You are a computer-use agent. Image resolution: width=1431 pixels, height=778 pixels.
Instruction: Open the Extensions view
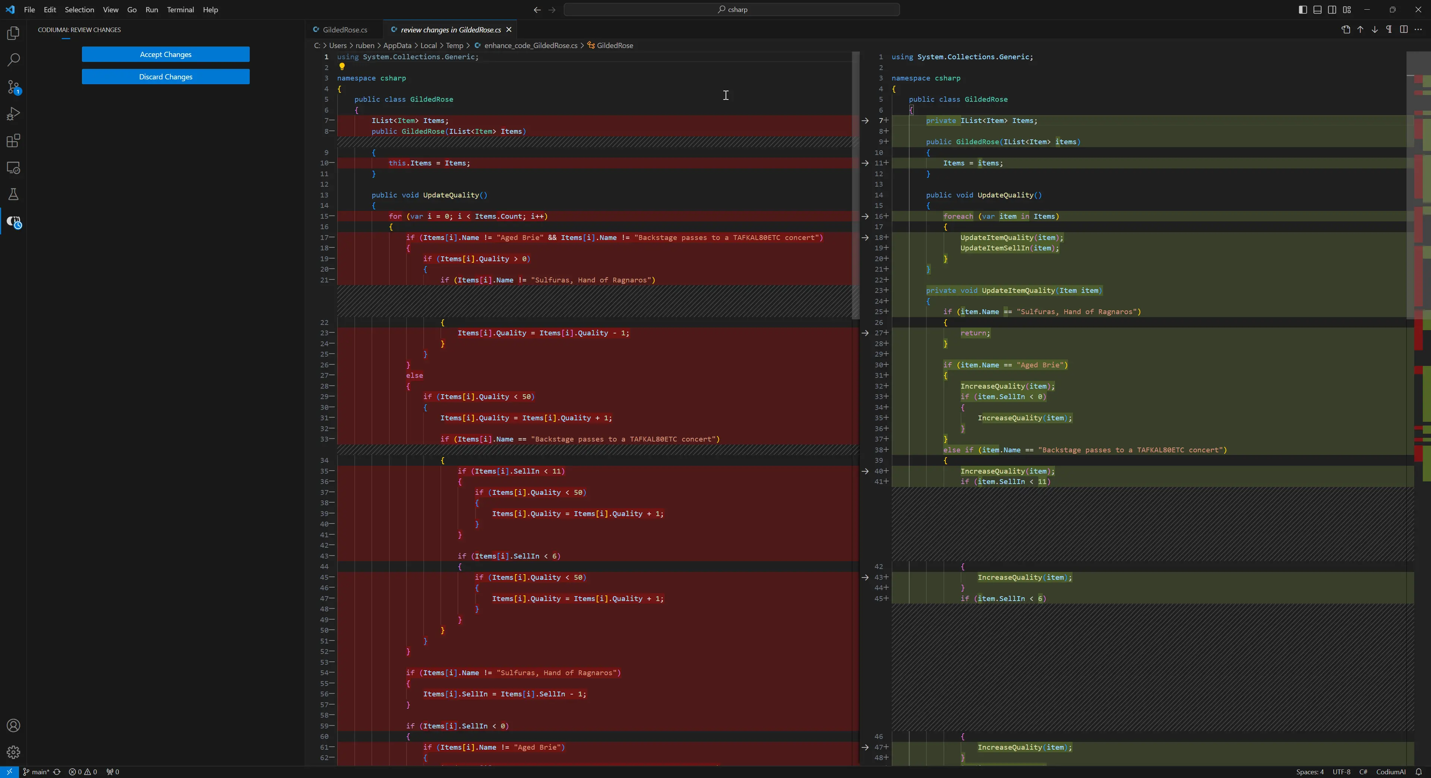[x=13, y=140]
